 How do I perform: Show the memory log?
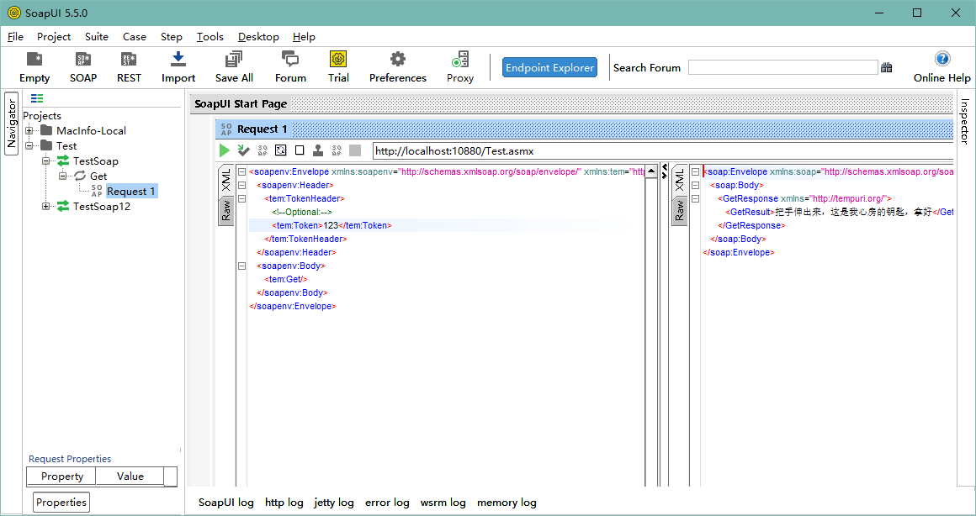pos(507,503)
